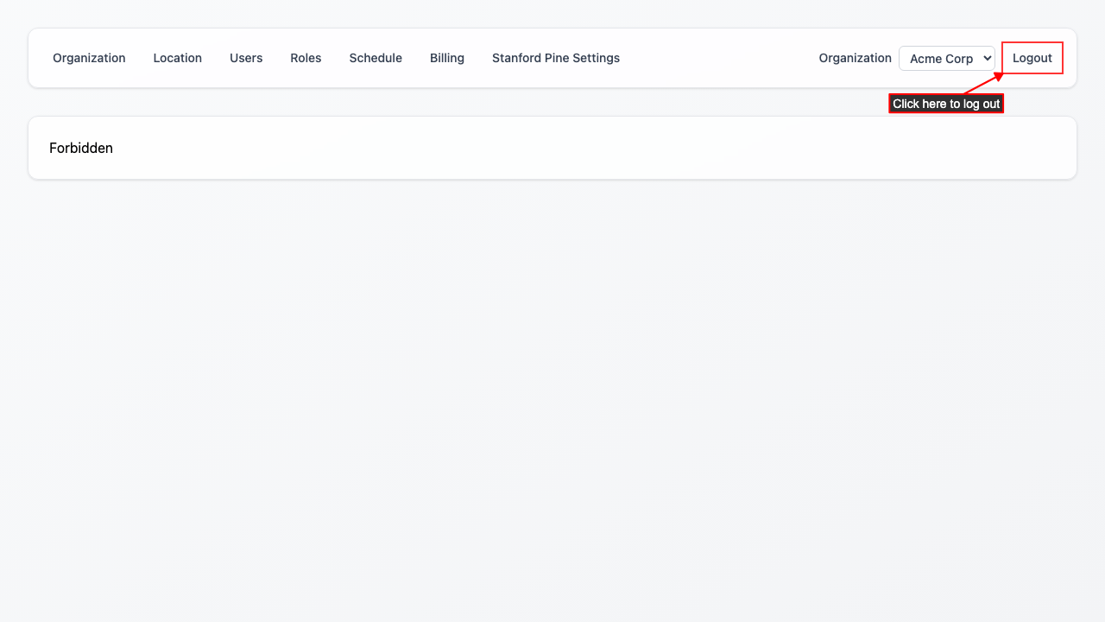Click the Forbidden message card
1105x622 pixels.
552,147
